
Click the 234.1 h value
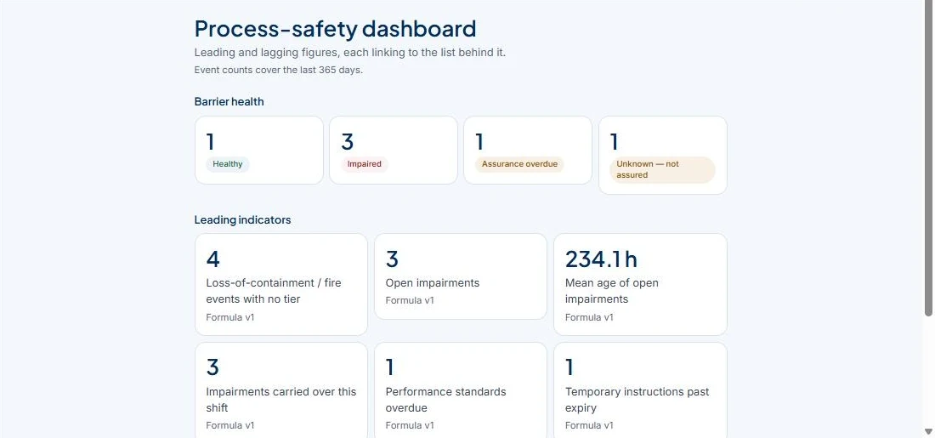[601, 259]
